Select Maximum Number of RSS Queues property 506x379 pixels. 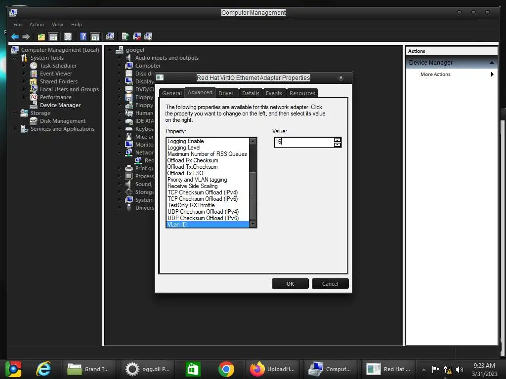click(208, 154)
